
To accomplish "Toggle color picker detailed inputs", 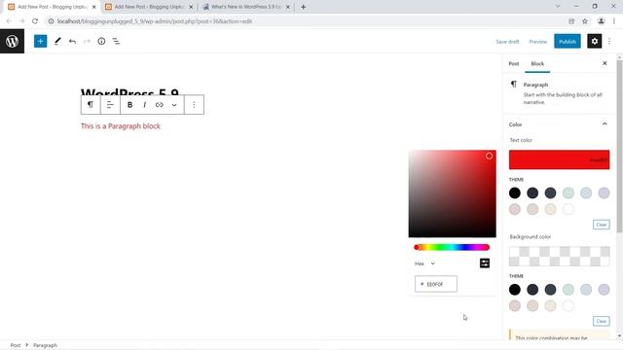I will (485, 263).
